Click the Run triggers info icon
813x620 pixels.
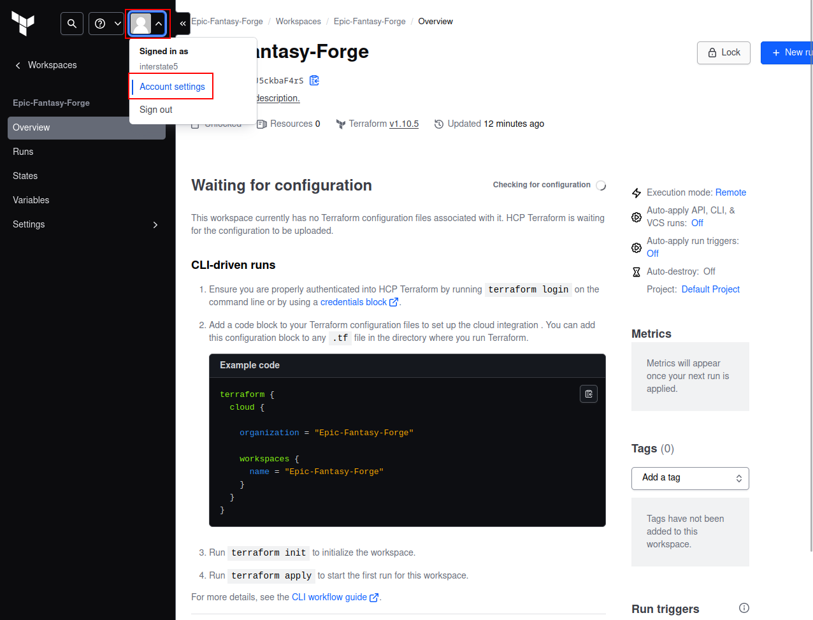coord(744,608)
